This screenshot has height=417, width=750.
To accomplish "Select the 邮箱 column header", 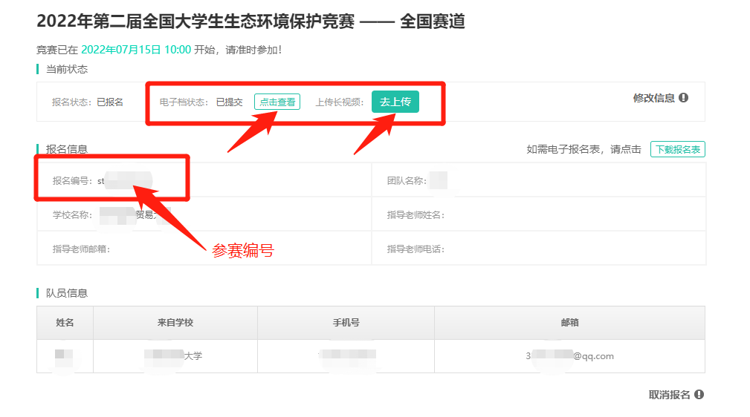I will point(569,323).
